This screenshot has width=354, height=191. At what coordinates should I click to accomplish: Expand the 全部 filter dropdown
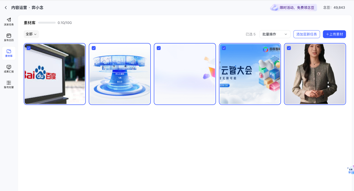31,34
